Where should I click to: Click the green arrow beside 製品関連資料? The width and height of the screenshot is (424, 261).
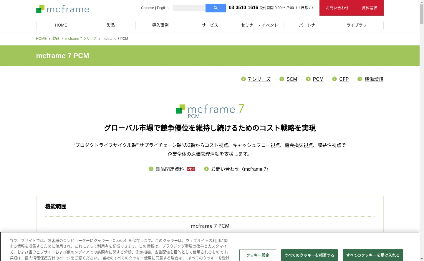[x=151, y=169]
